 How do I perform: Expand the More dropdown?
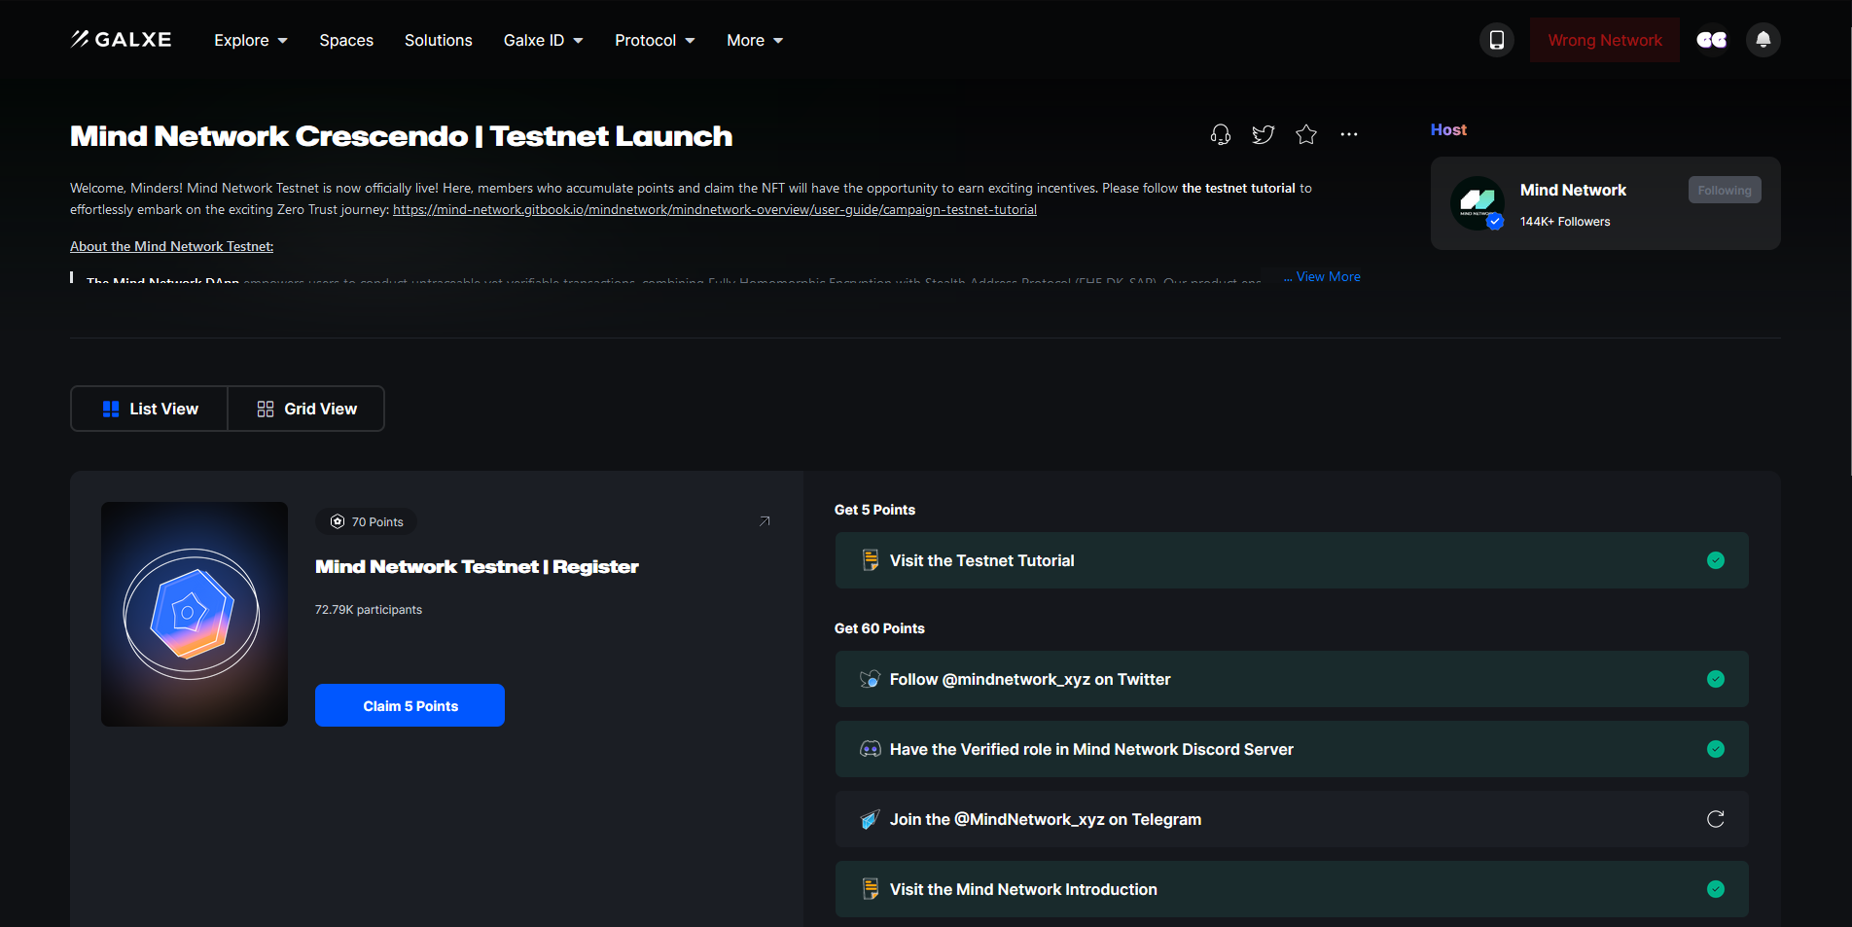click(755, 40)
